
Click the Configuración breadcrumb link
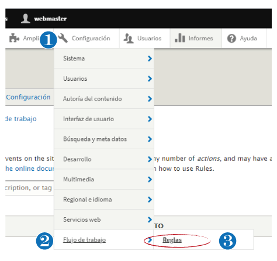click(28, 97)
